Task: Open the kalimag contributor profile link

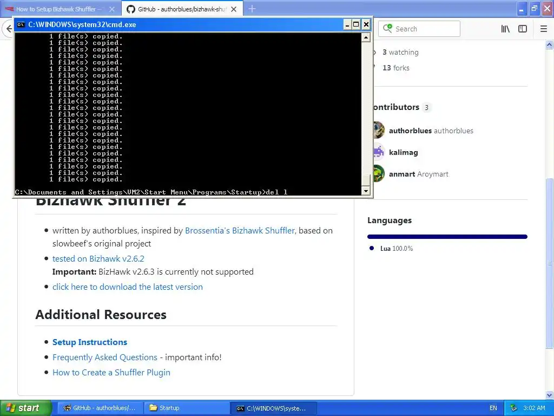Action: pos(404,152)
